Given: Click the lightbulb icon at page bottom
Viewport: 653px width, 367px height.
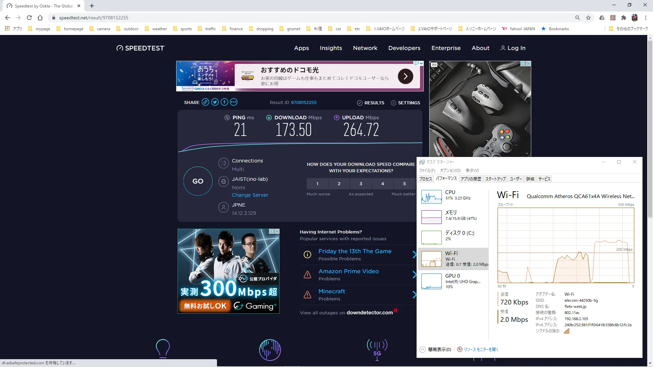Looking at the screenshot, I should pyautogui.click(x=163, y=348).
